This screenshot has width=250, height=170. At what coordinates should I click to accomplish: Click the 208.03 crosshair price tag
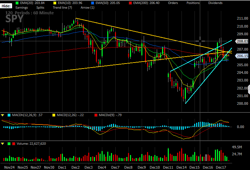coord(242,41)
